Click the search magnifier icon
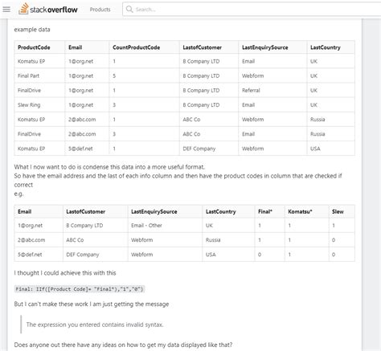381x351 pixels. tap(129, 9)
